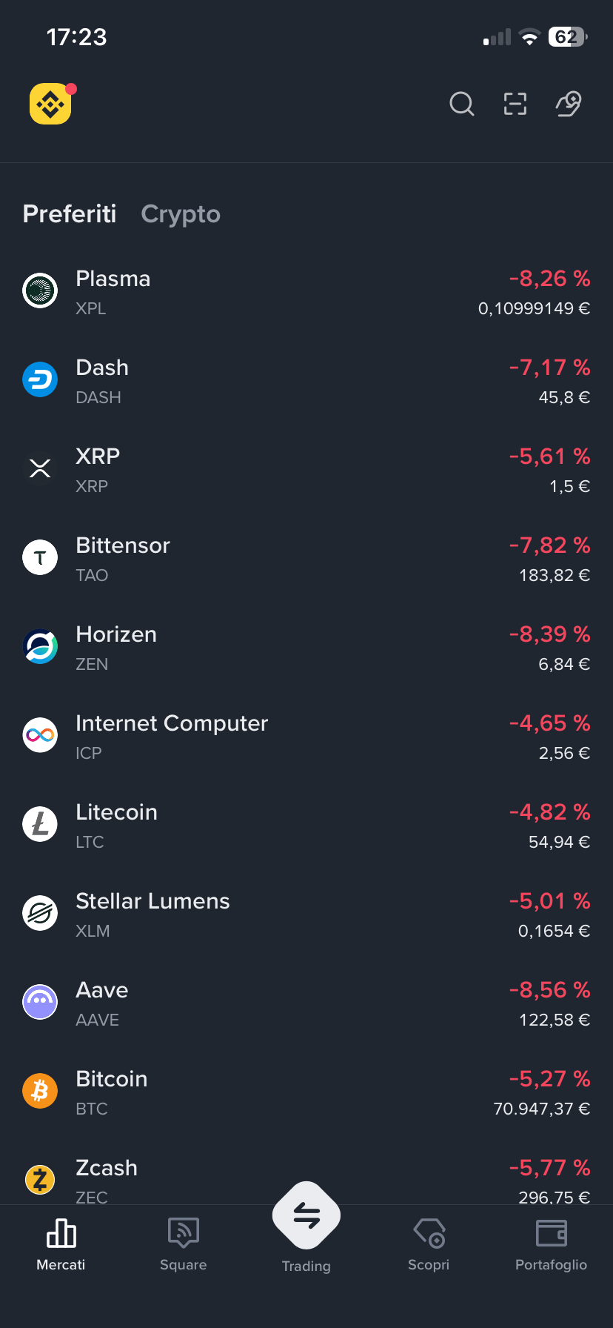Open the Plasma XPL row
Screen dimensions: 613x1328
[306, 292]
